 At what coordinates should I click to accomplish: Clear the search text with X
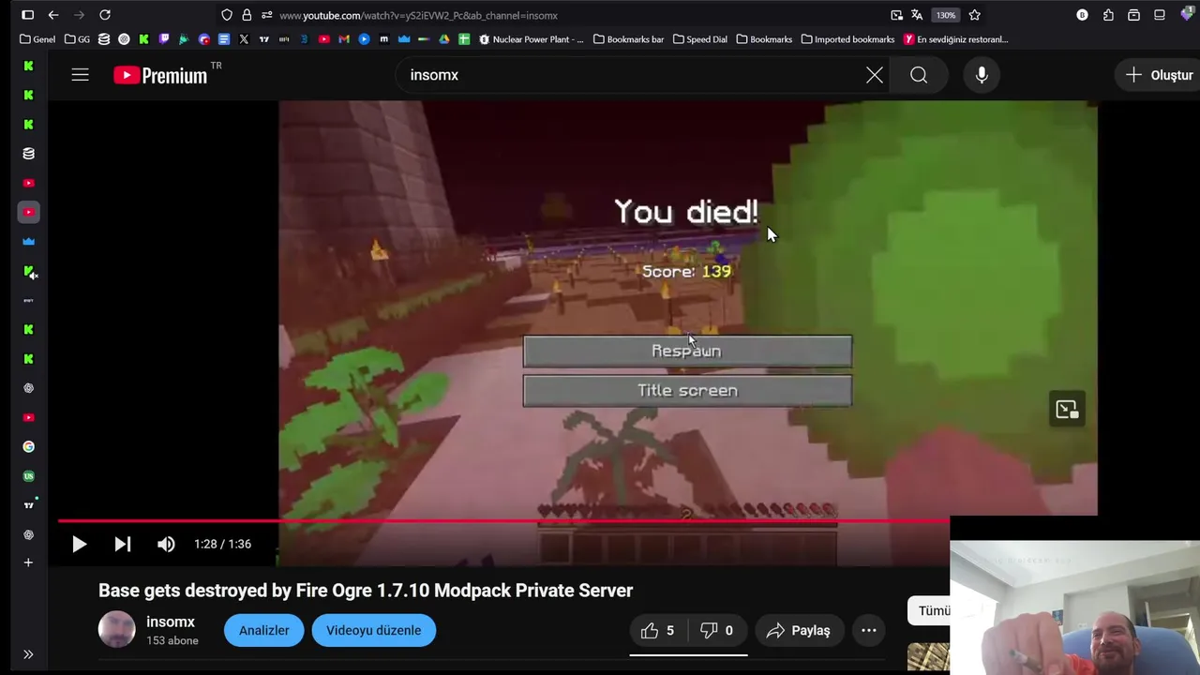pos(875,75)
